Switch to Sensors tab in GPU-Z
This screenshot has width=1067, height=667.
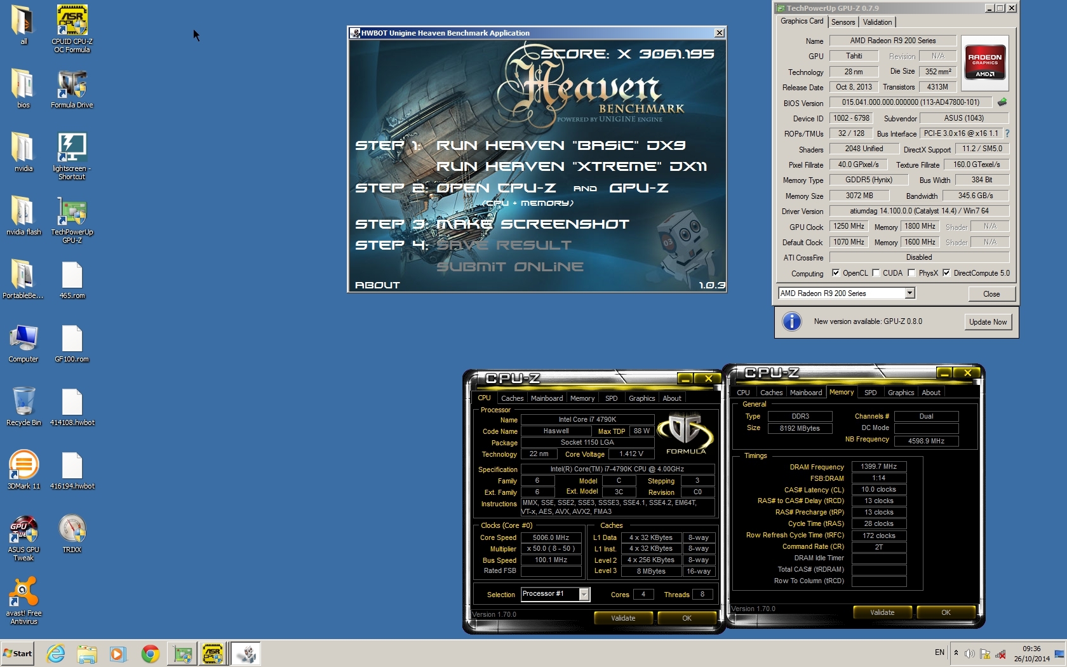(x=843, y=22)
